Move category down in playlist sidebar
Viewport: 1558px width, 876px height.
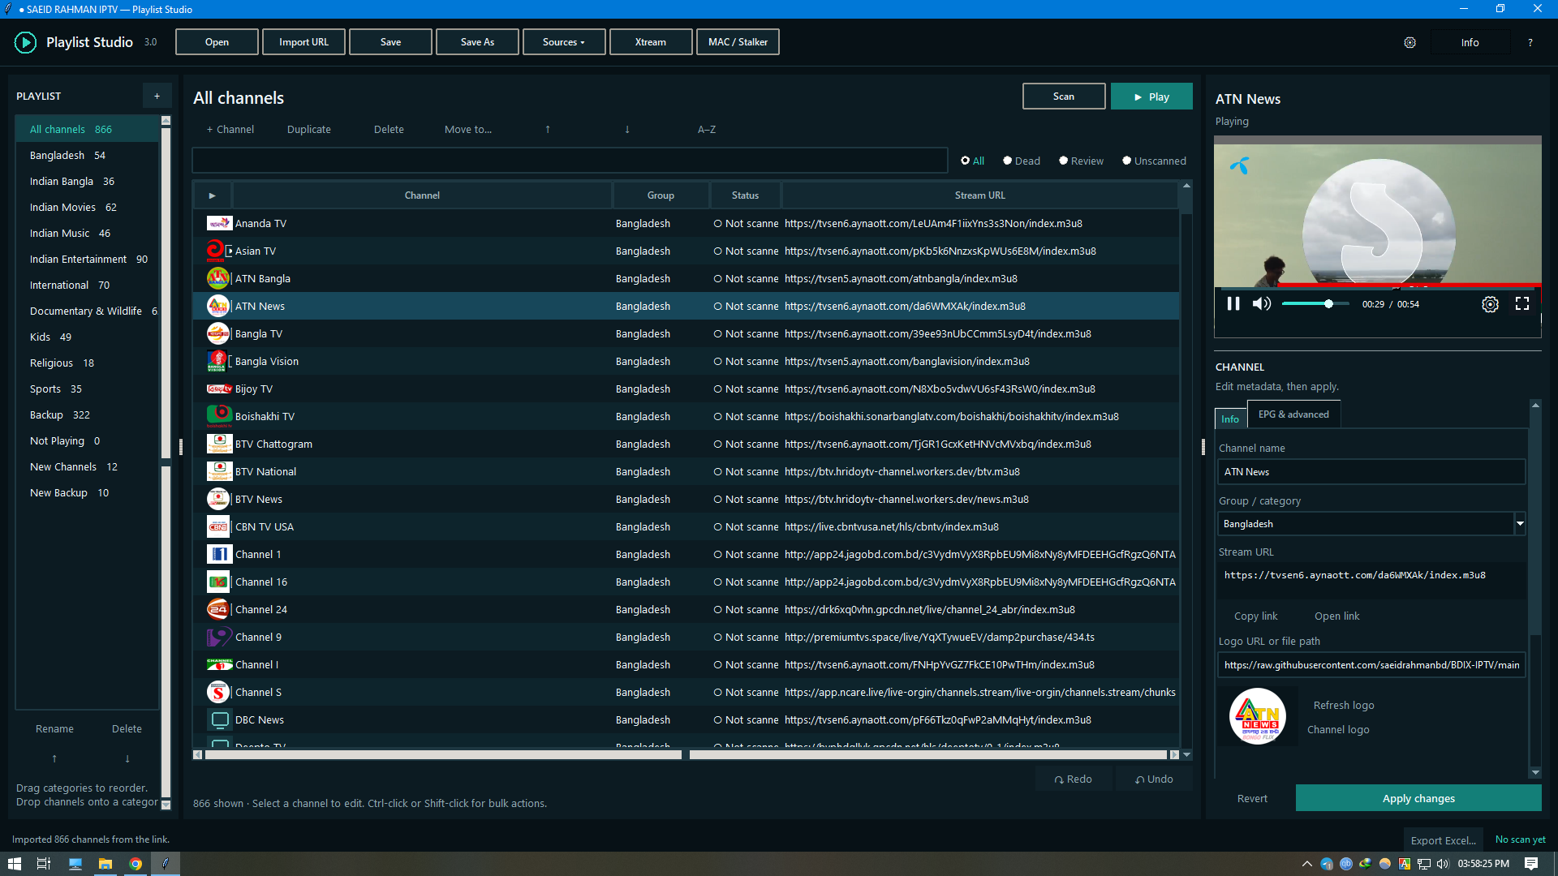point(127,758)
